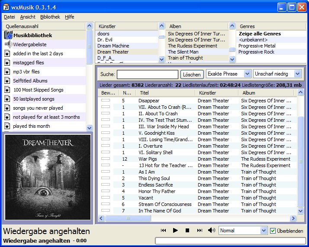Screen dimensions: 309x247
Task: Select 'Zeige alle Genres' in Genres
Action: [x=260, y=34]
